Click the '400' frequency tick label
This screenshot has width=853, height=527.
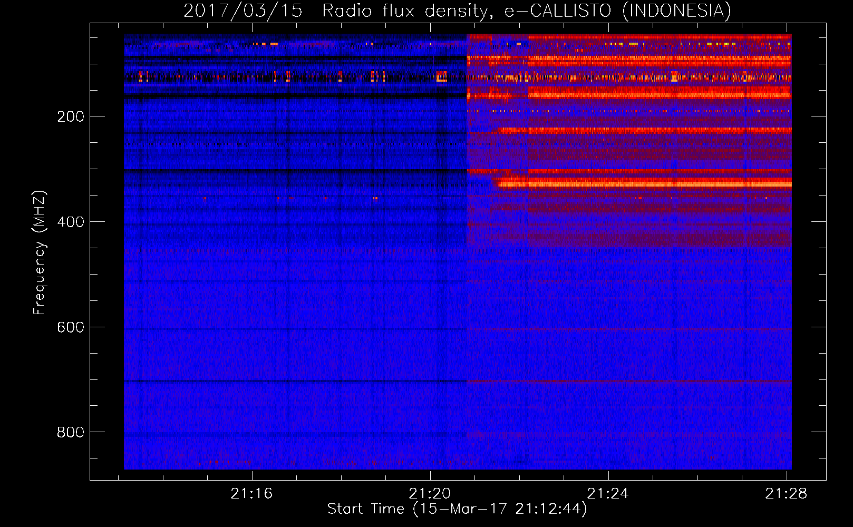point(71,222)
